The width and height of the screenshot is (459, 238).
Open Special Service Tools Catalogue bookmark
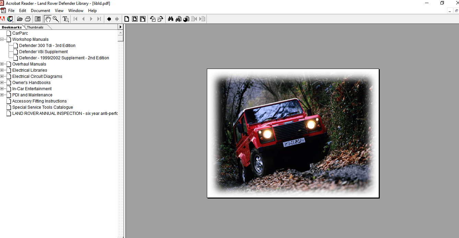[x=43, y=107]
